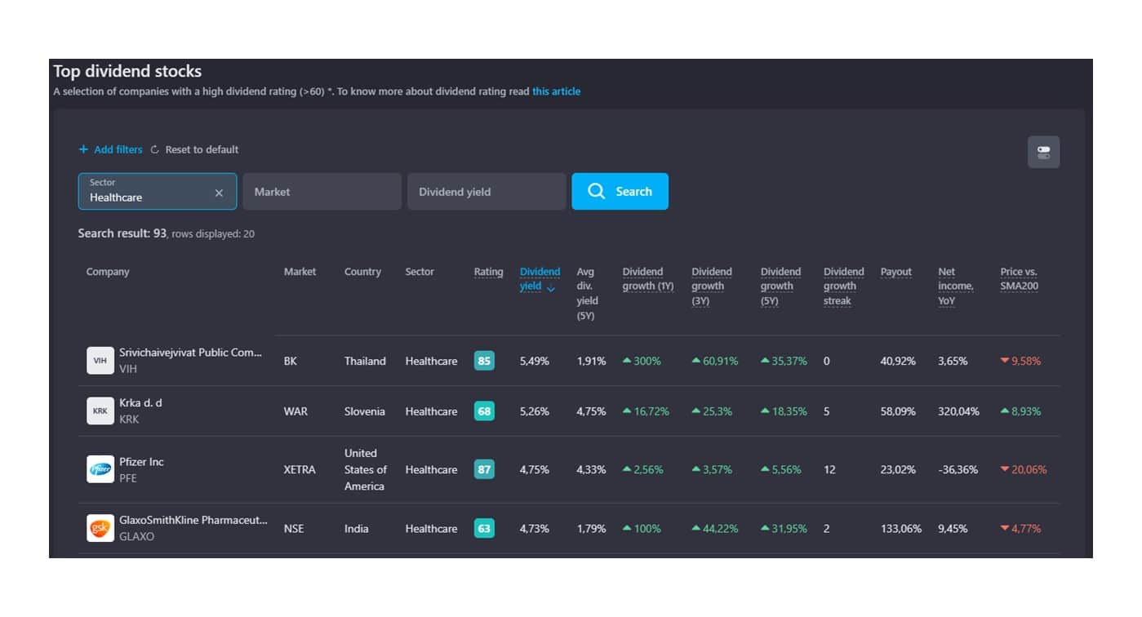
Task: Sort by Payout column header
Action: [x=895, y=272]
